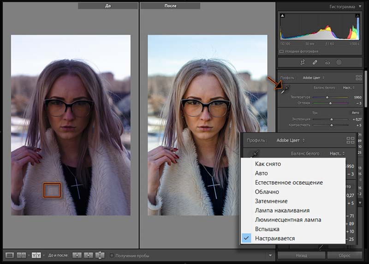Click the 'Температура' slider handle
The width and height of the screenshot is (369, 264).
(x=327, y=98)
